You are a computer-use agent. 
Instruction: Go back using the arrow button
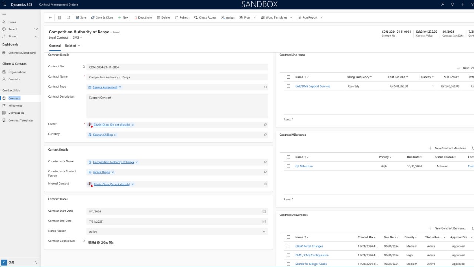[50, 17]
